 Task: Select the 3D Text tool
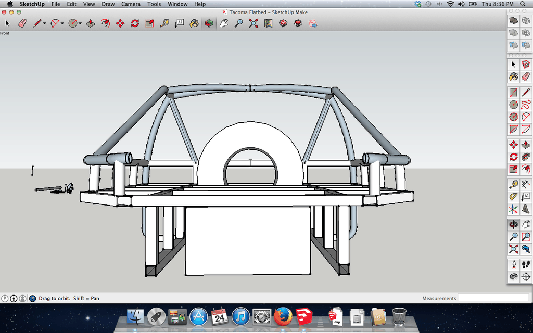point(526,209)
